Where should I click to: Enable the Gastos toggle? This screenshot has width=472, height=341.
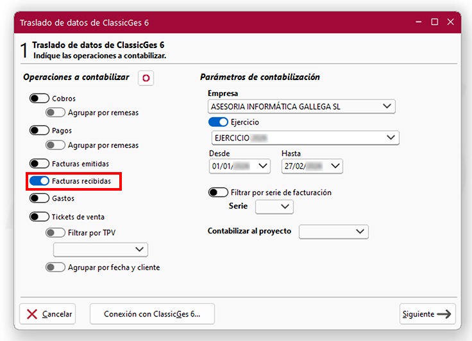[x=39, y=198]
